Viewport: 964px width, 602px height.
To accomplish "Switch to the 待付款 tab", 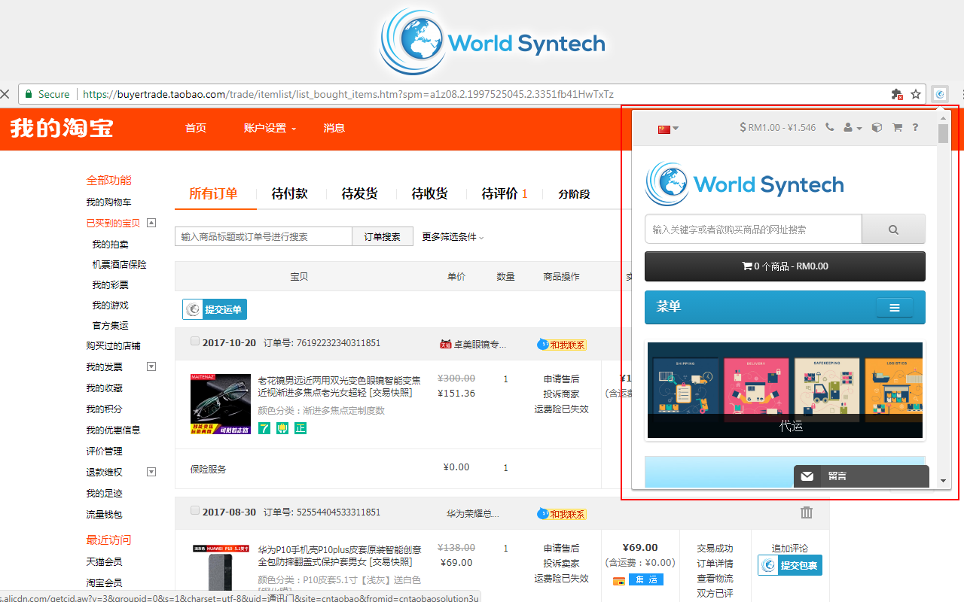I will click(x=290, y=193).
